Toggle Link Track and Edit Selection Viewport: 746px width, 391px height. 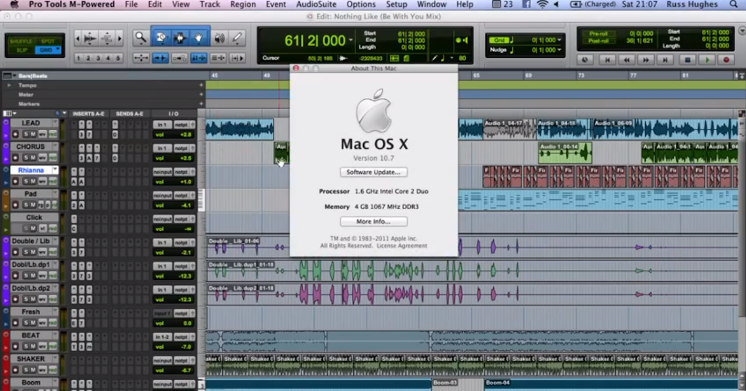tap(218, 58)
